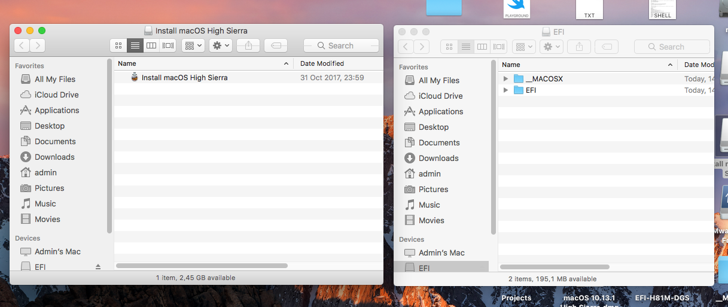Sort by Name column in EFI window

click(587, 65)
